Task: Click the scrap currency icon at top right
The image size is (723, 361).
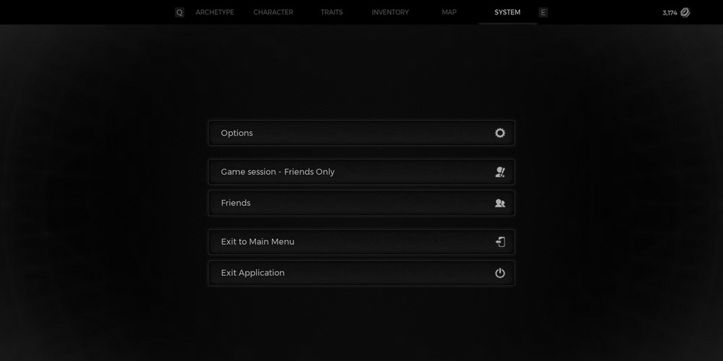Action: click(685, 12)
